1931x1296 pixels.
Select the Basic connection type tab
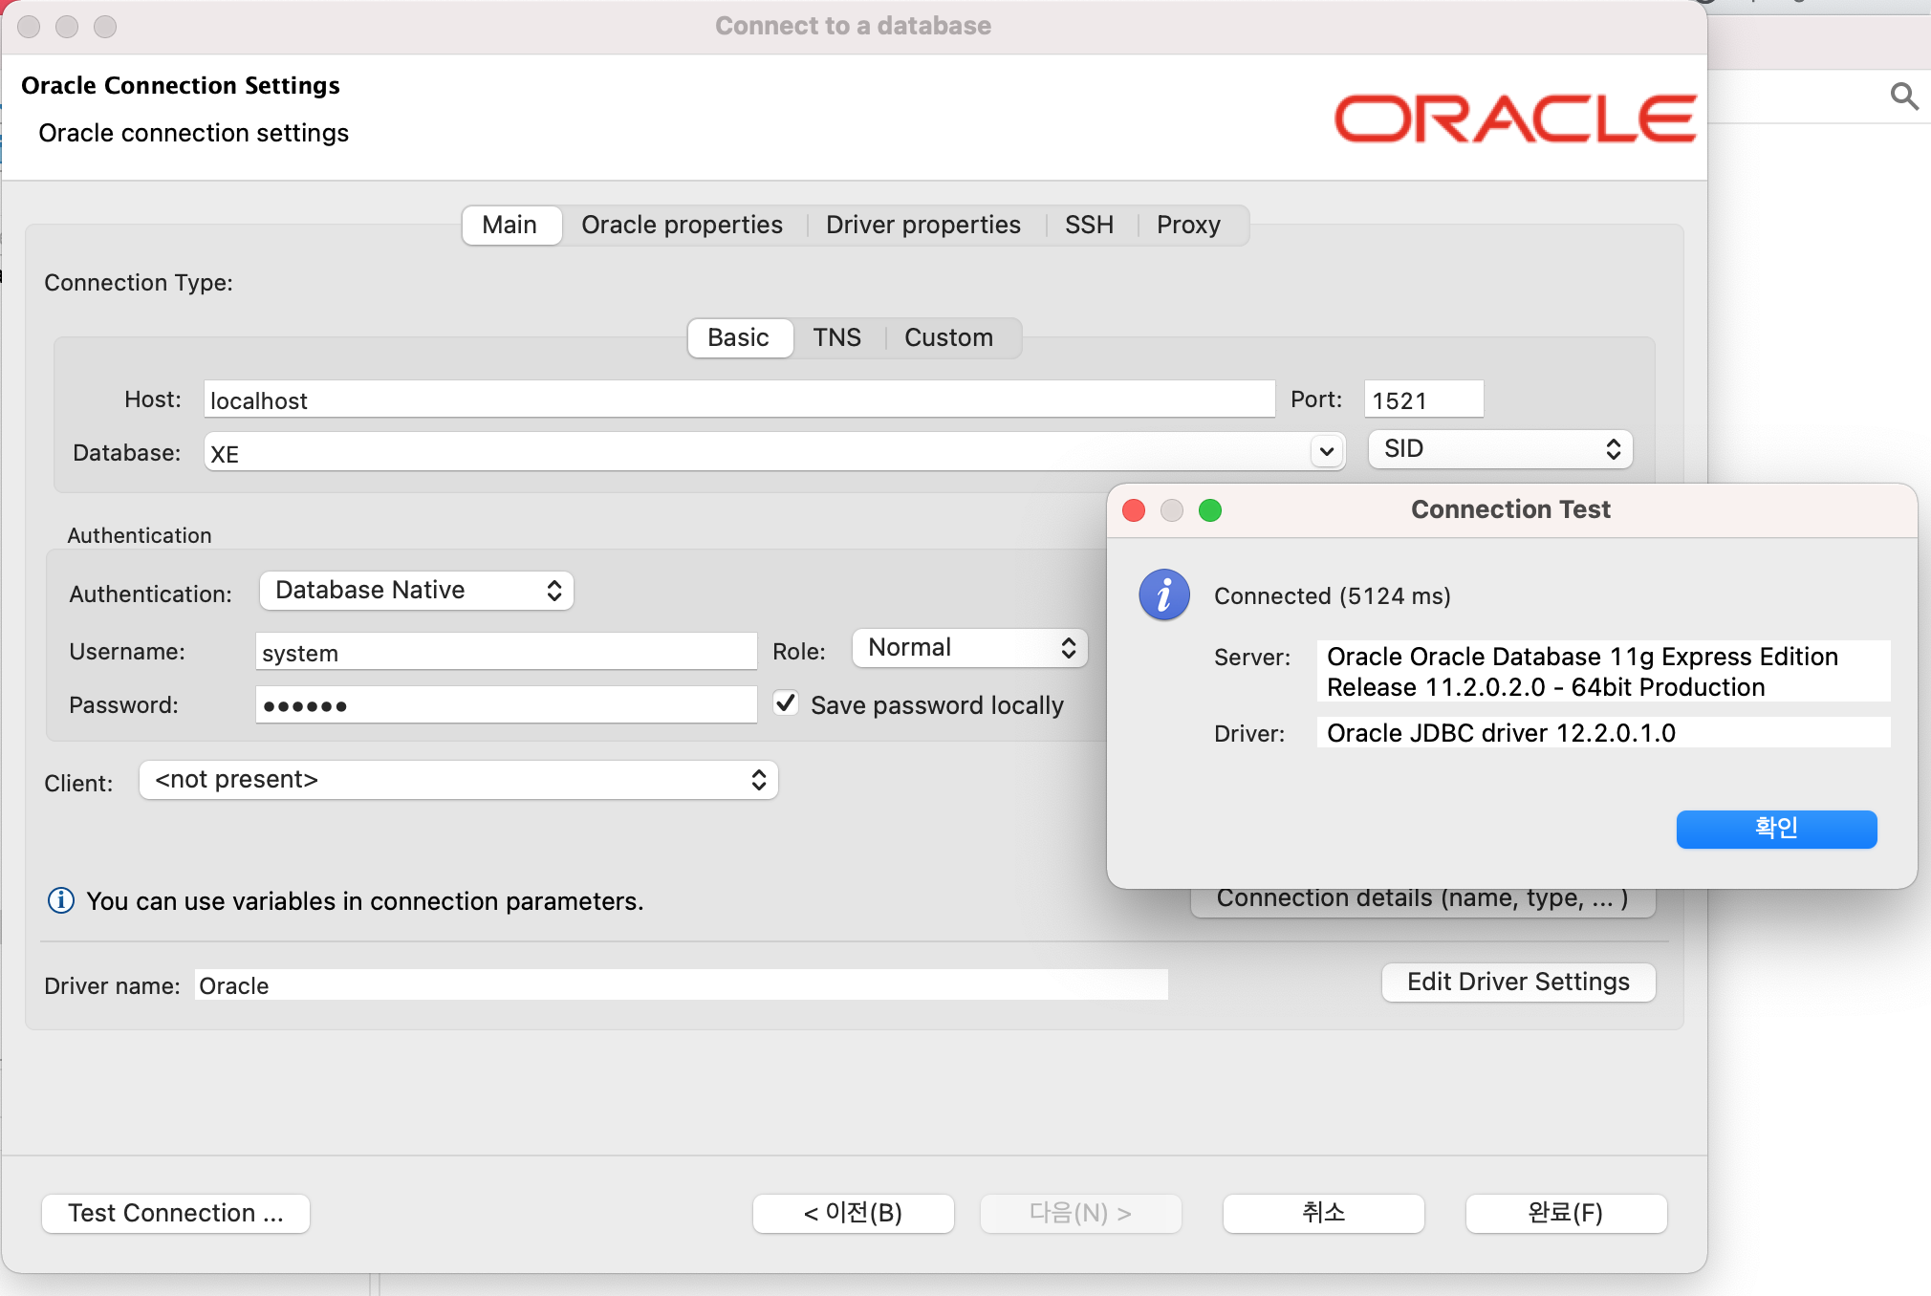point(739,338)
